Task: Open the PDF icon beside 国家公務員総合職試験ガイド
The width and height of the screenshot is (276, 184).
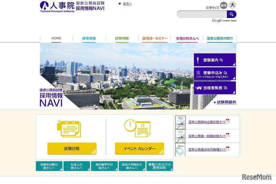Action: click(228, 121)
